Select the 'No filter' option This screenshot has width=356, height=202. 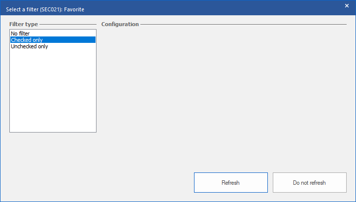(x=20, y=34)
